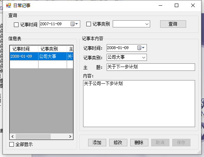The image size is (204, 157).
Task: Click the 删除 button
Action: click(139, 143)
